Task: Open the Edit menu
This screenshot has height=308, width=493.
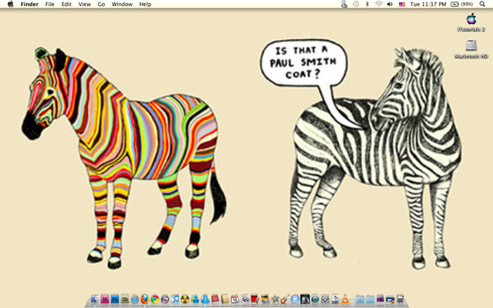Action: (x=66, y=4)
